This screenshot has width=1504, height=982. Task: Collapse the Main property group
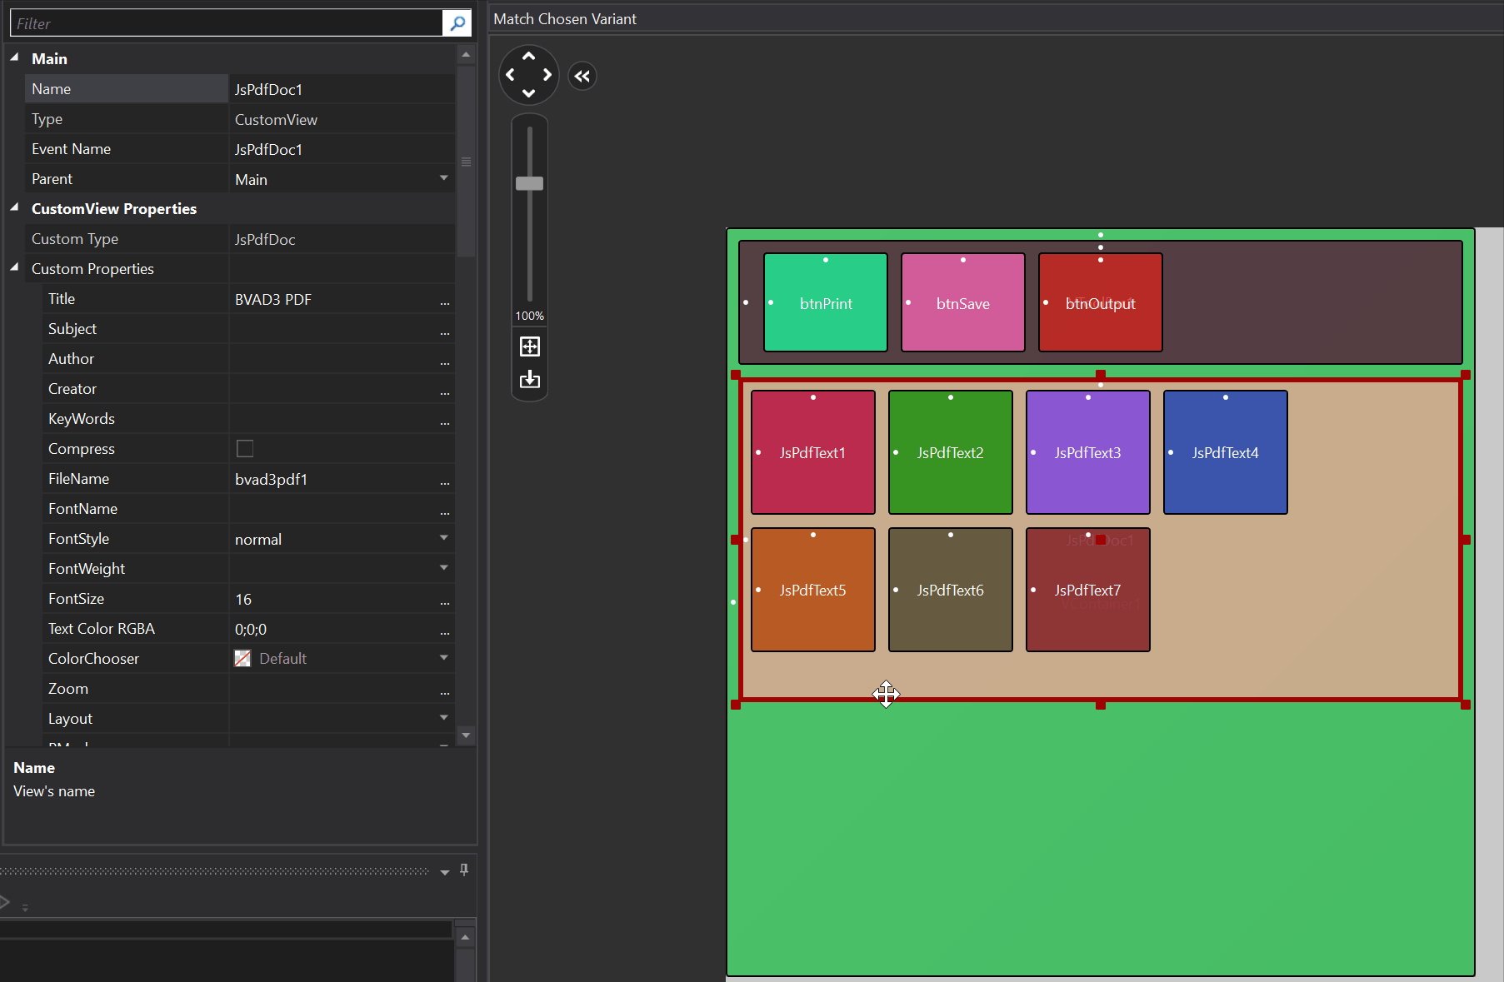(x=14, y=57)
